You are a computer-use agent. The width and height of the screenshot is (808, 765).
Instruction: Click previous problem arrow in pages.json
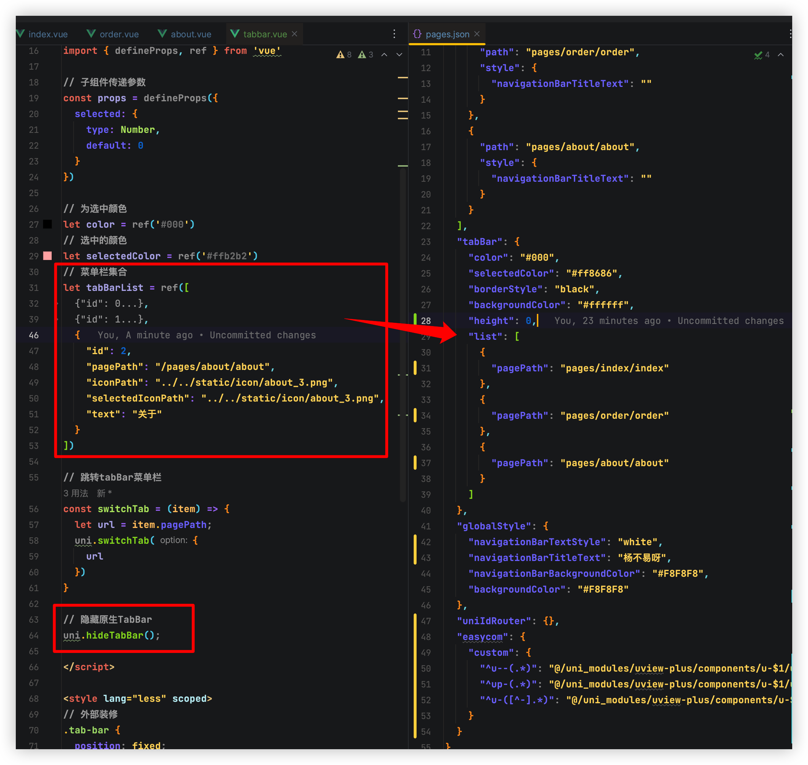780,55
